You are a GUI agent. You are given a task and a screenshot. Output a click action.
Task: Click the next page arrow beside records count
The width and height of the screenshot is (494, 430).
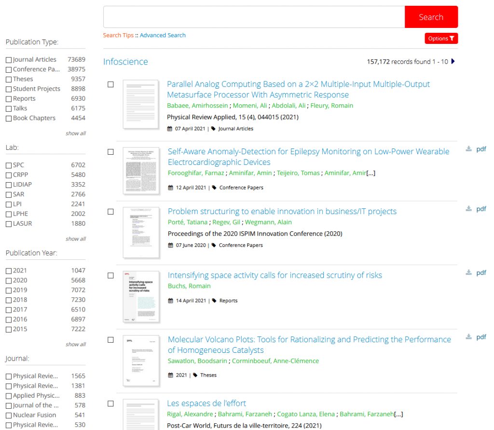coord(453,62)
